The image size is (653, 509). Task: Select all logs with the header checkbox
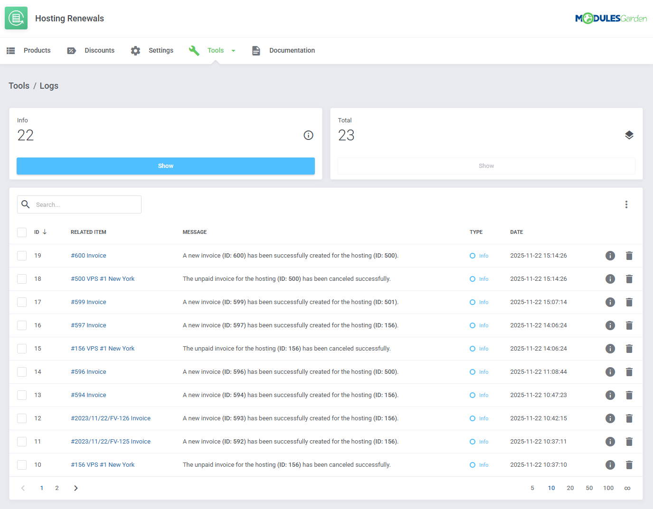click(22, 232)
